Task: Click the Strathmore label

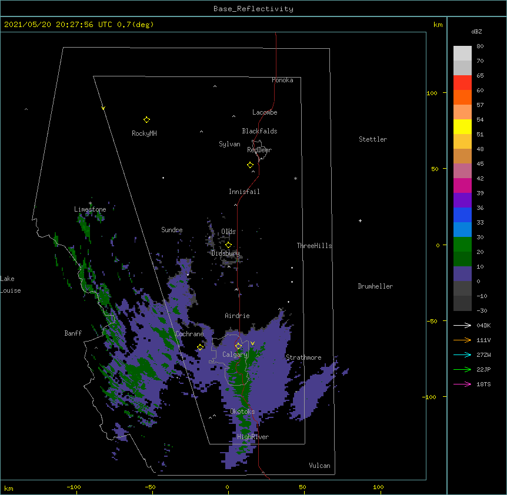Action: coord(303,357)
